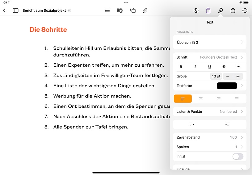Screen dimensions: 252x175
Task: Tap the undo history icon
Action: [196, 10]
